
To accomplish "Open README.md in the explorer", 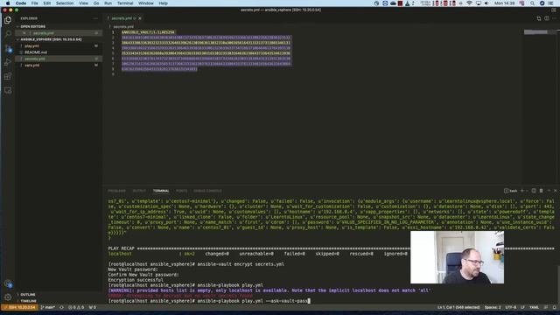I will point(59,52).
